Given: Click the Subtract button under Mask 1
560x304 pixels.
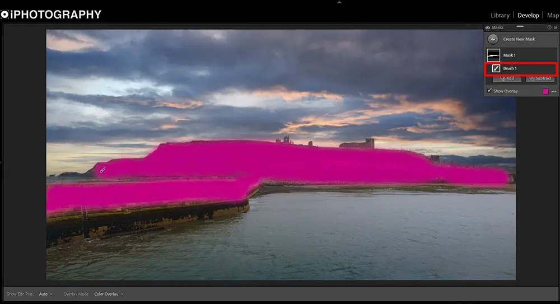Looking at the screenshot, I should (540, 78).
